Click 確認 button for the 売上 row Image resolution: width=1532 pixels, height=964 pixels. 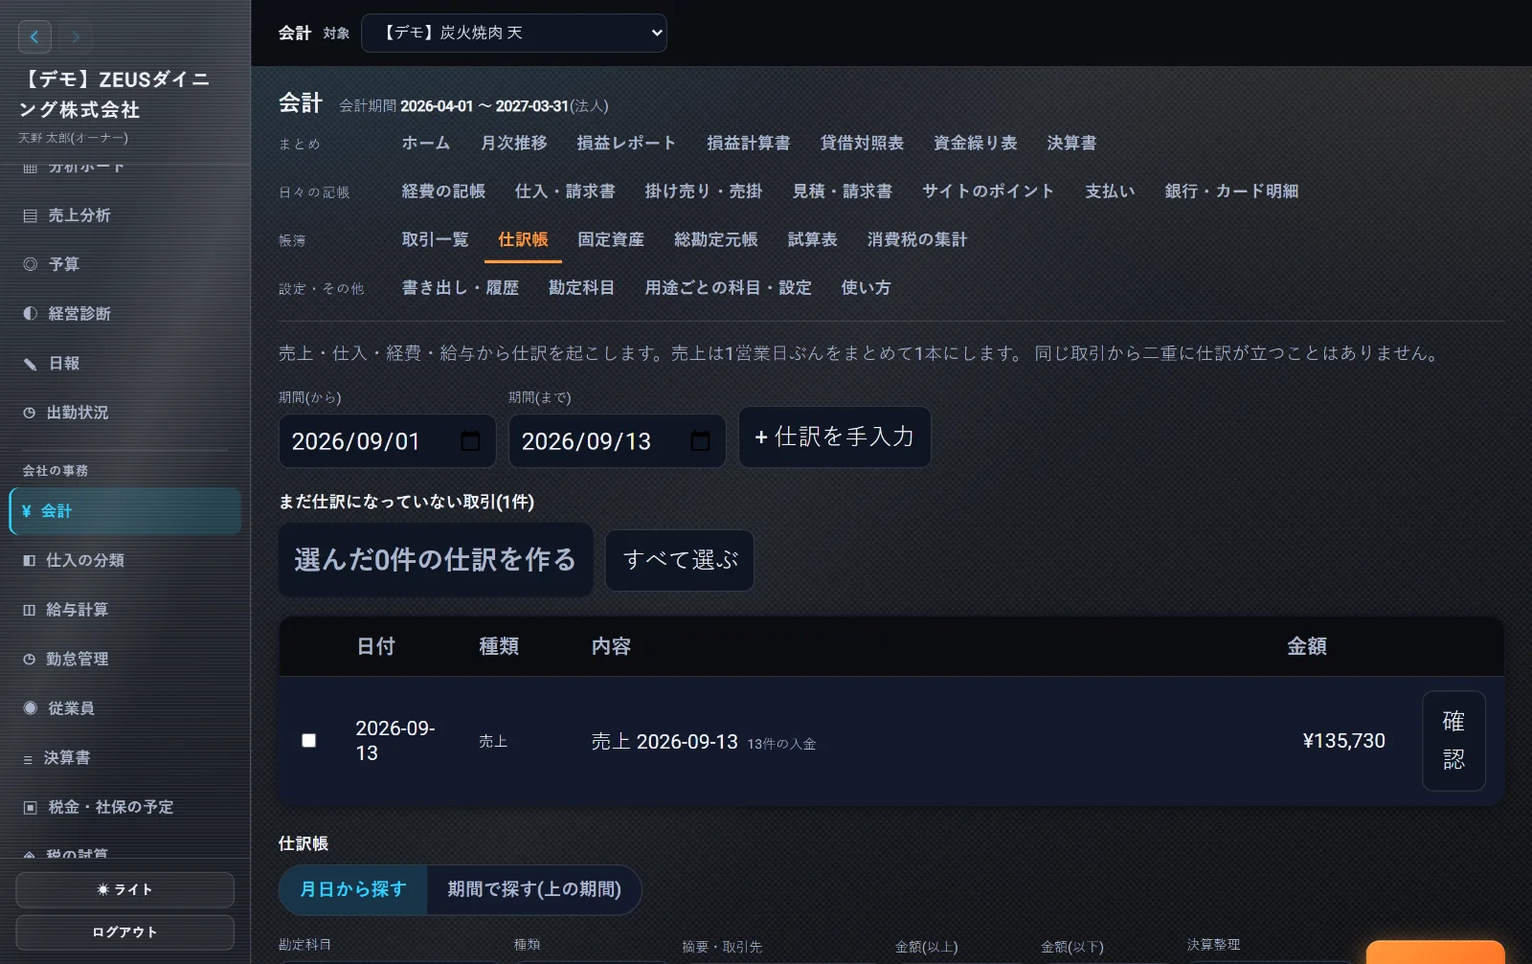[1453, 740]
